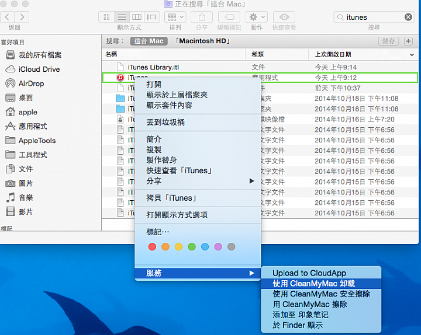Choose 簡介 from the context menu
Image resolution: width=421 pixels, height=335 pixels.
point(198,139)
